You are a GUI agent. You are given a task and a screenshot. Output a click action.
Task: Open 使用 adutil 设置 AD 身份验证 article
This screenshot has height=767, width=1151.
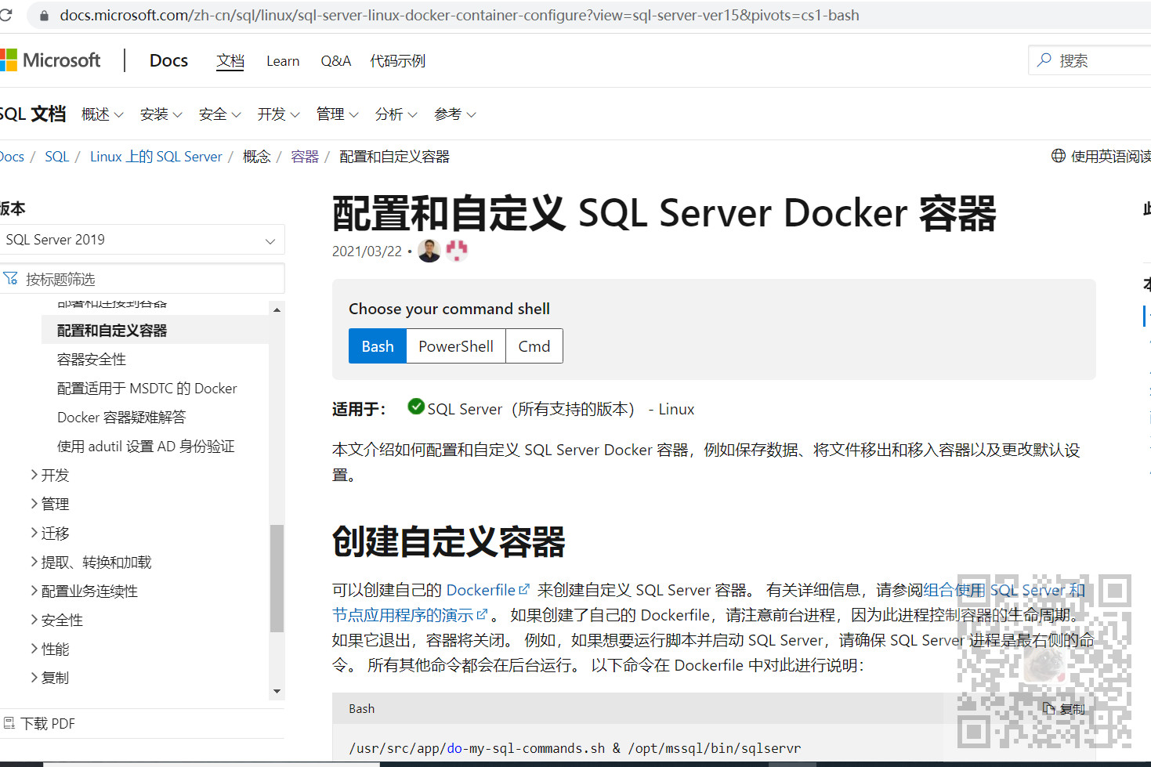click(x=146, y=447)
